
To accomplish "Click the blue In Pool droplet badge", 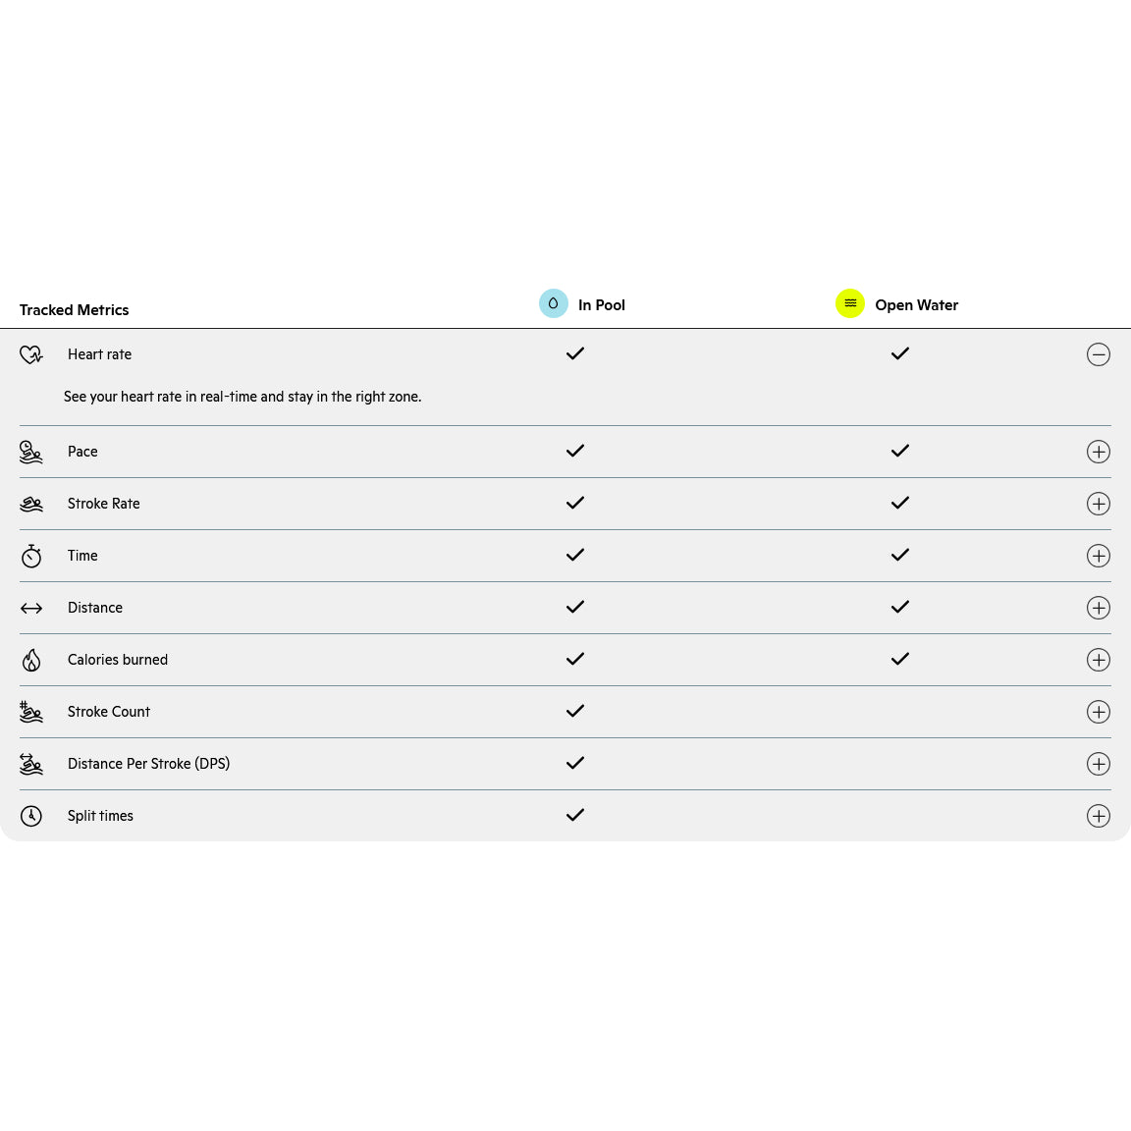I will [x=554, y=303].
